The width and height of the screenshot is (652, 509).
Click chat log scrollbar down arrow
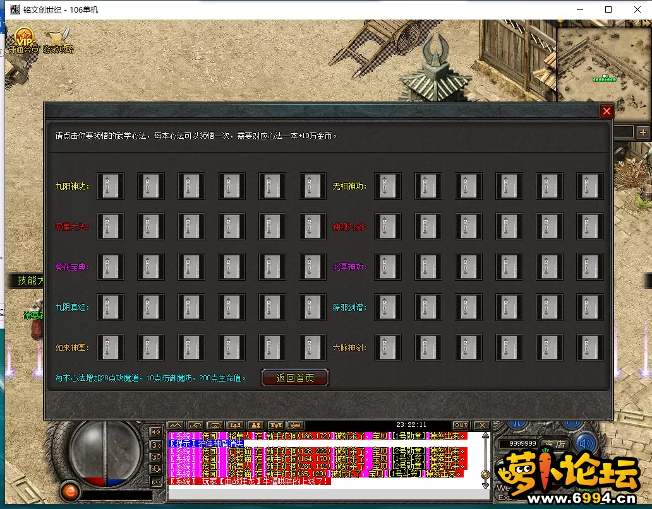point(485,485)
